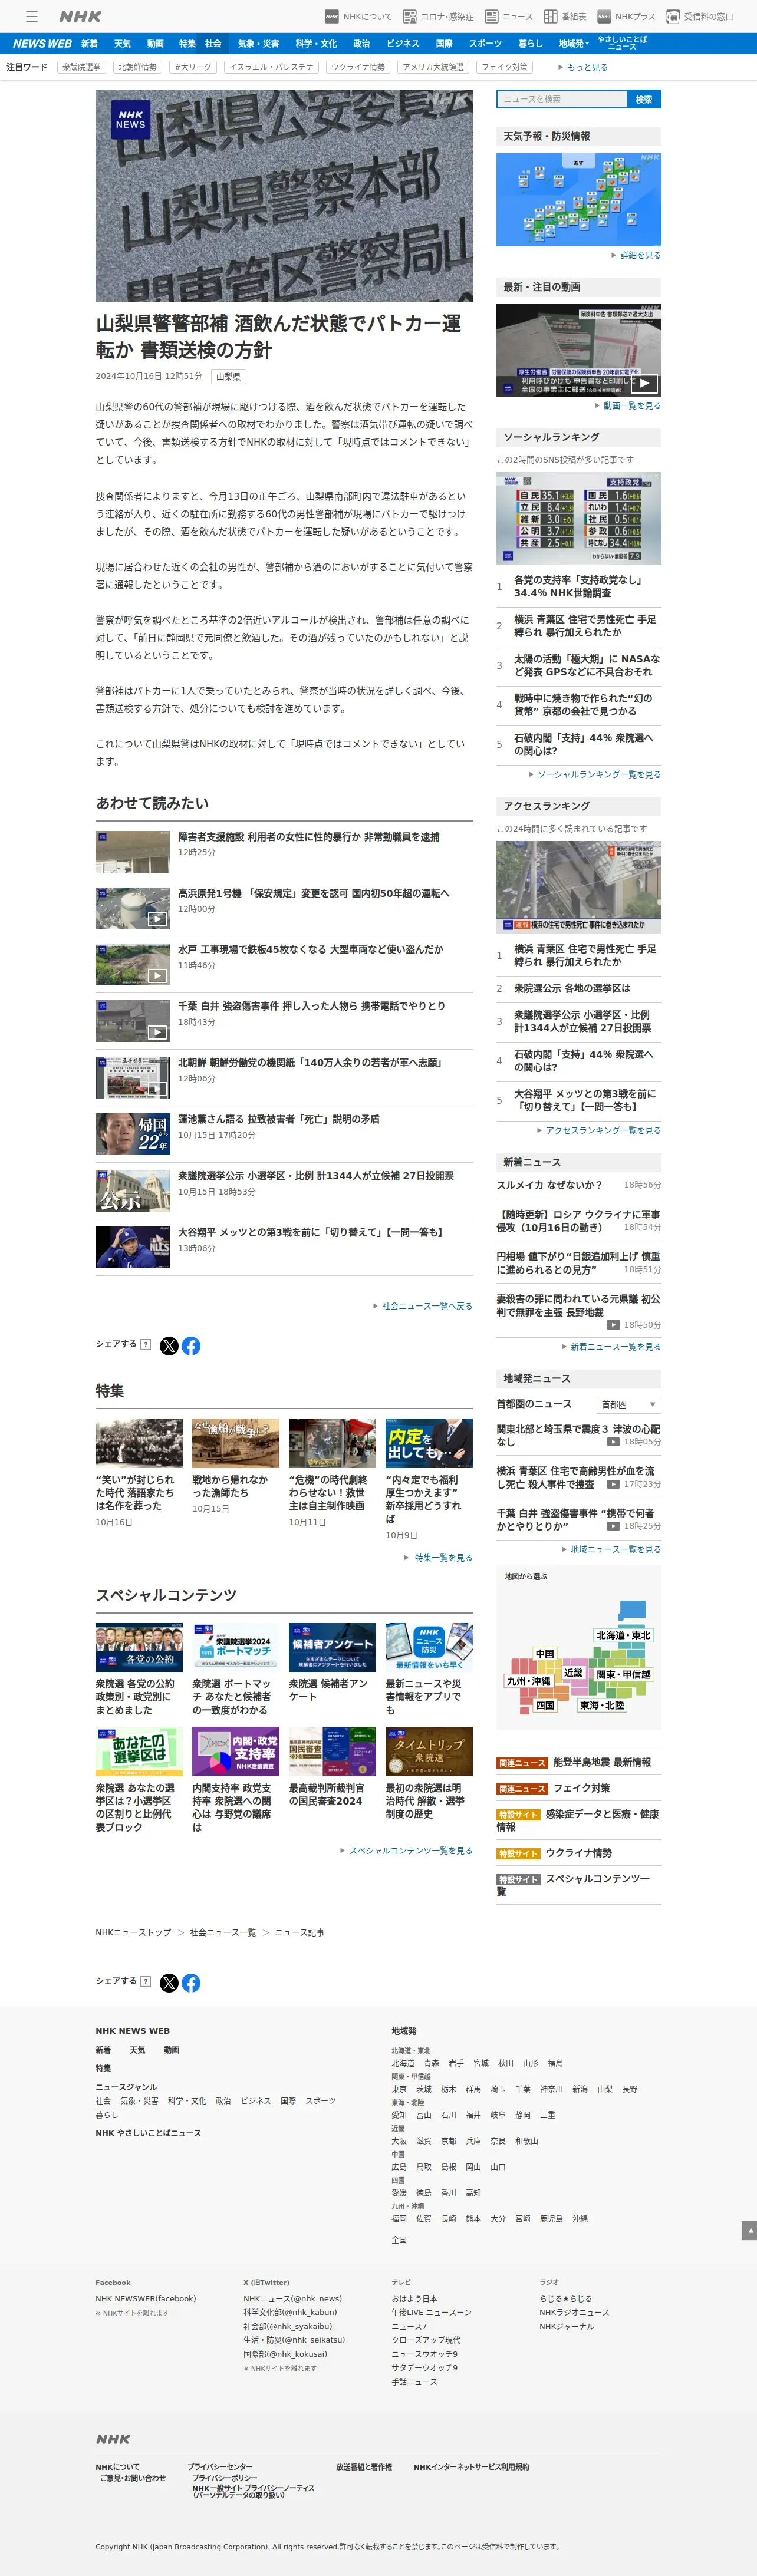Click video icon on 千葉 白井 thumbnail
The width and height of the screenshot is (757, 2576).
pos(158,1032)
